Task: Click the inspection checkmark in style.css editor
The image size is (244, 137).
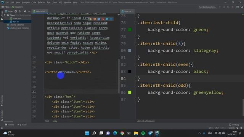Action: [242, 14]
